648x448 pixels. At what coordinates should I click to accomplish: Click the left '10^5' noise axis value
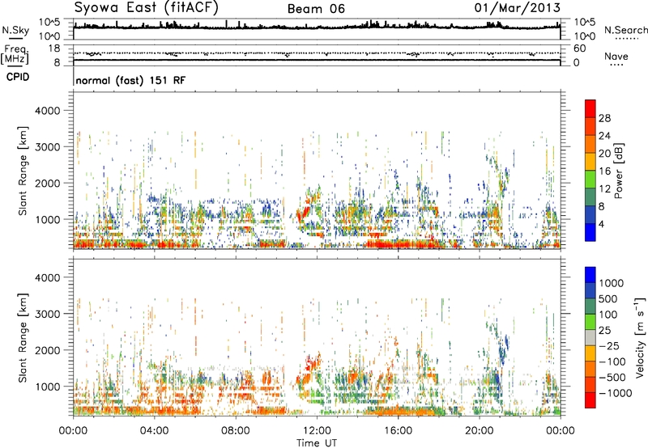[49, 22]
